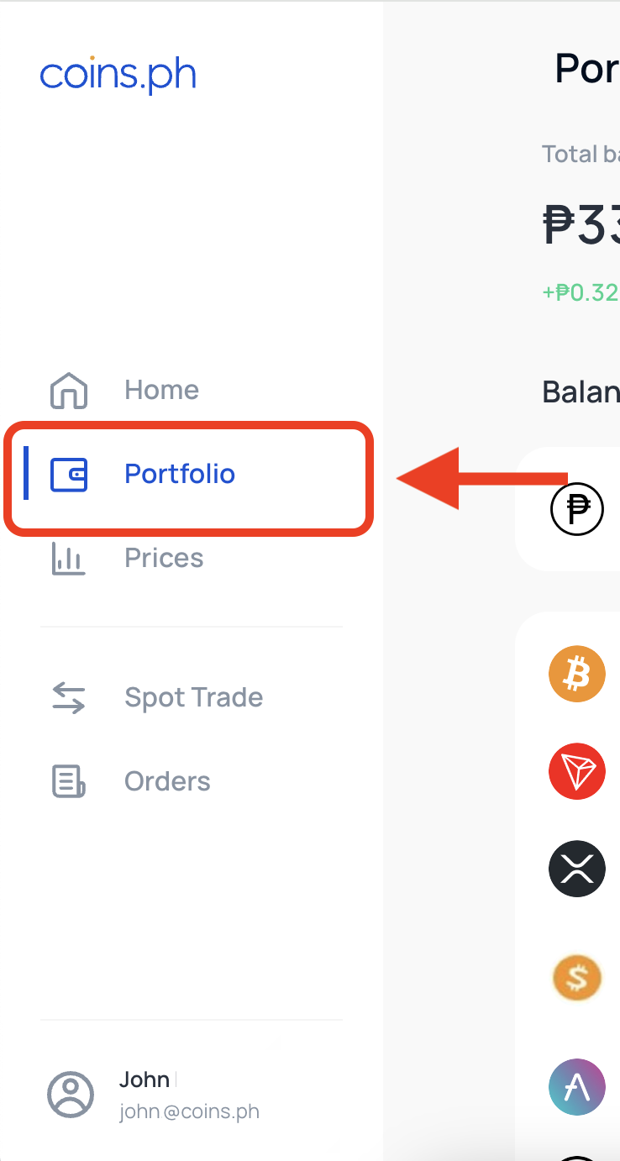This screenshot has height=1161, width=620.
Task: Click the Portfolio wallet icon
Action: pyautogui.click(x=69, y=474)
